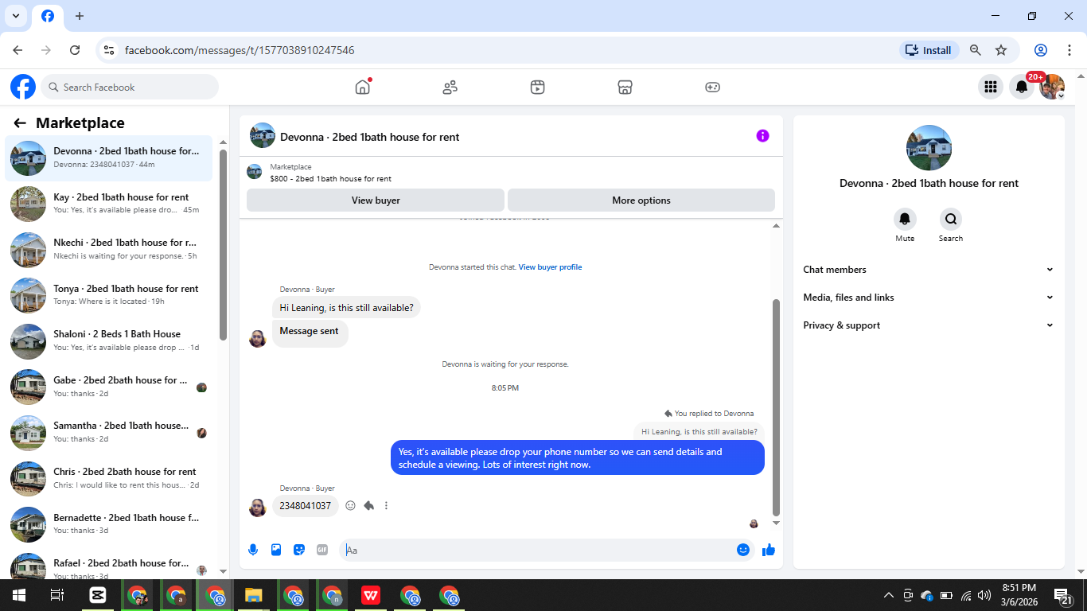Click the Facebook logo

tap(23, 87)
